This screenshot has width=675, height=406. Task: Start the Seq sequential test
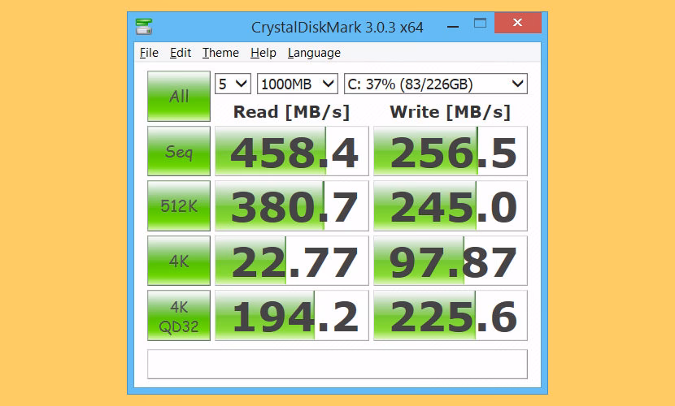[x=179, y=151]
